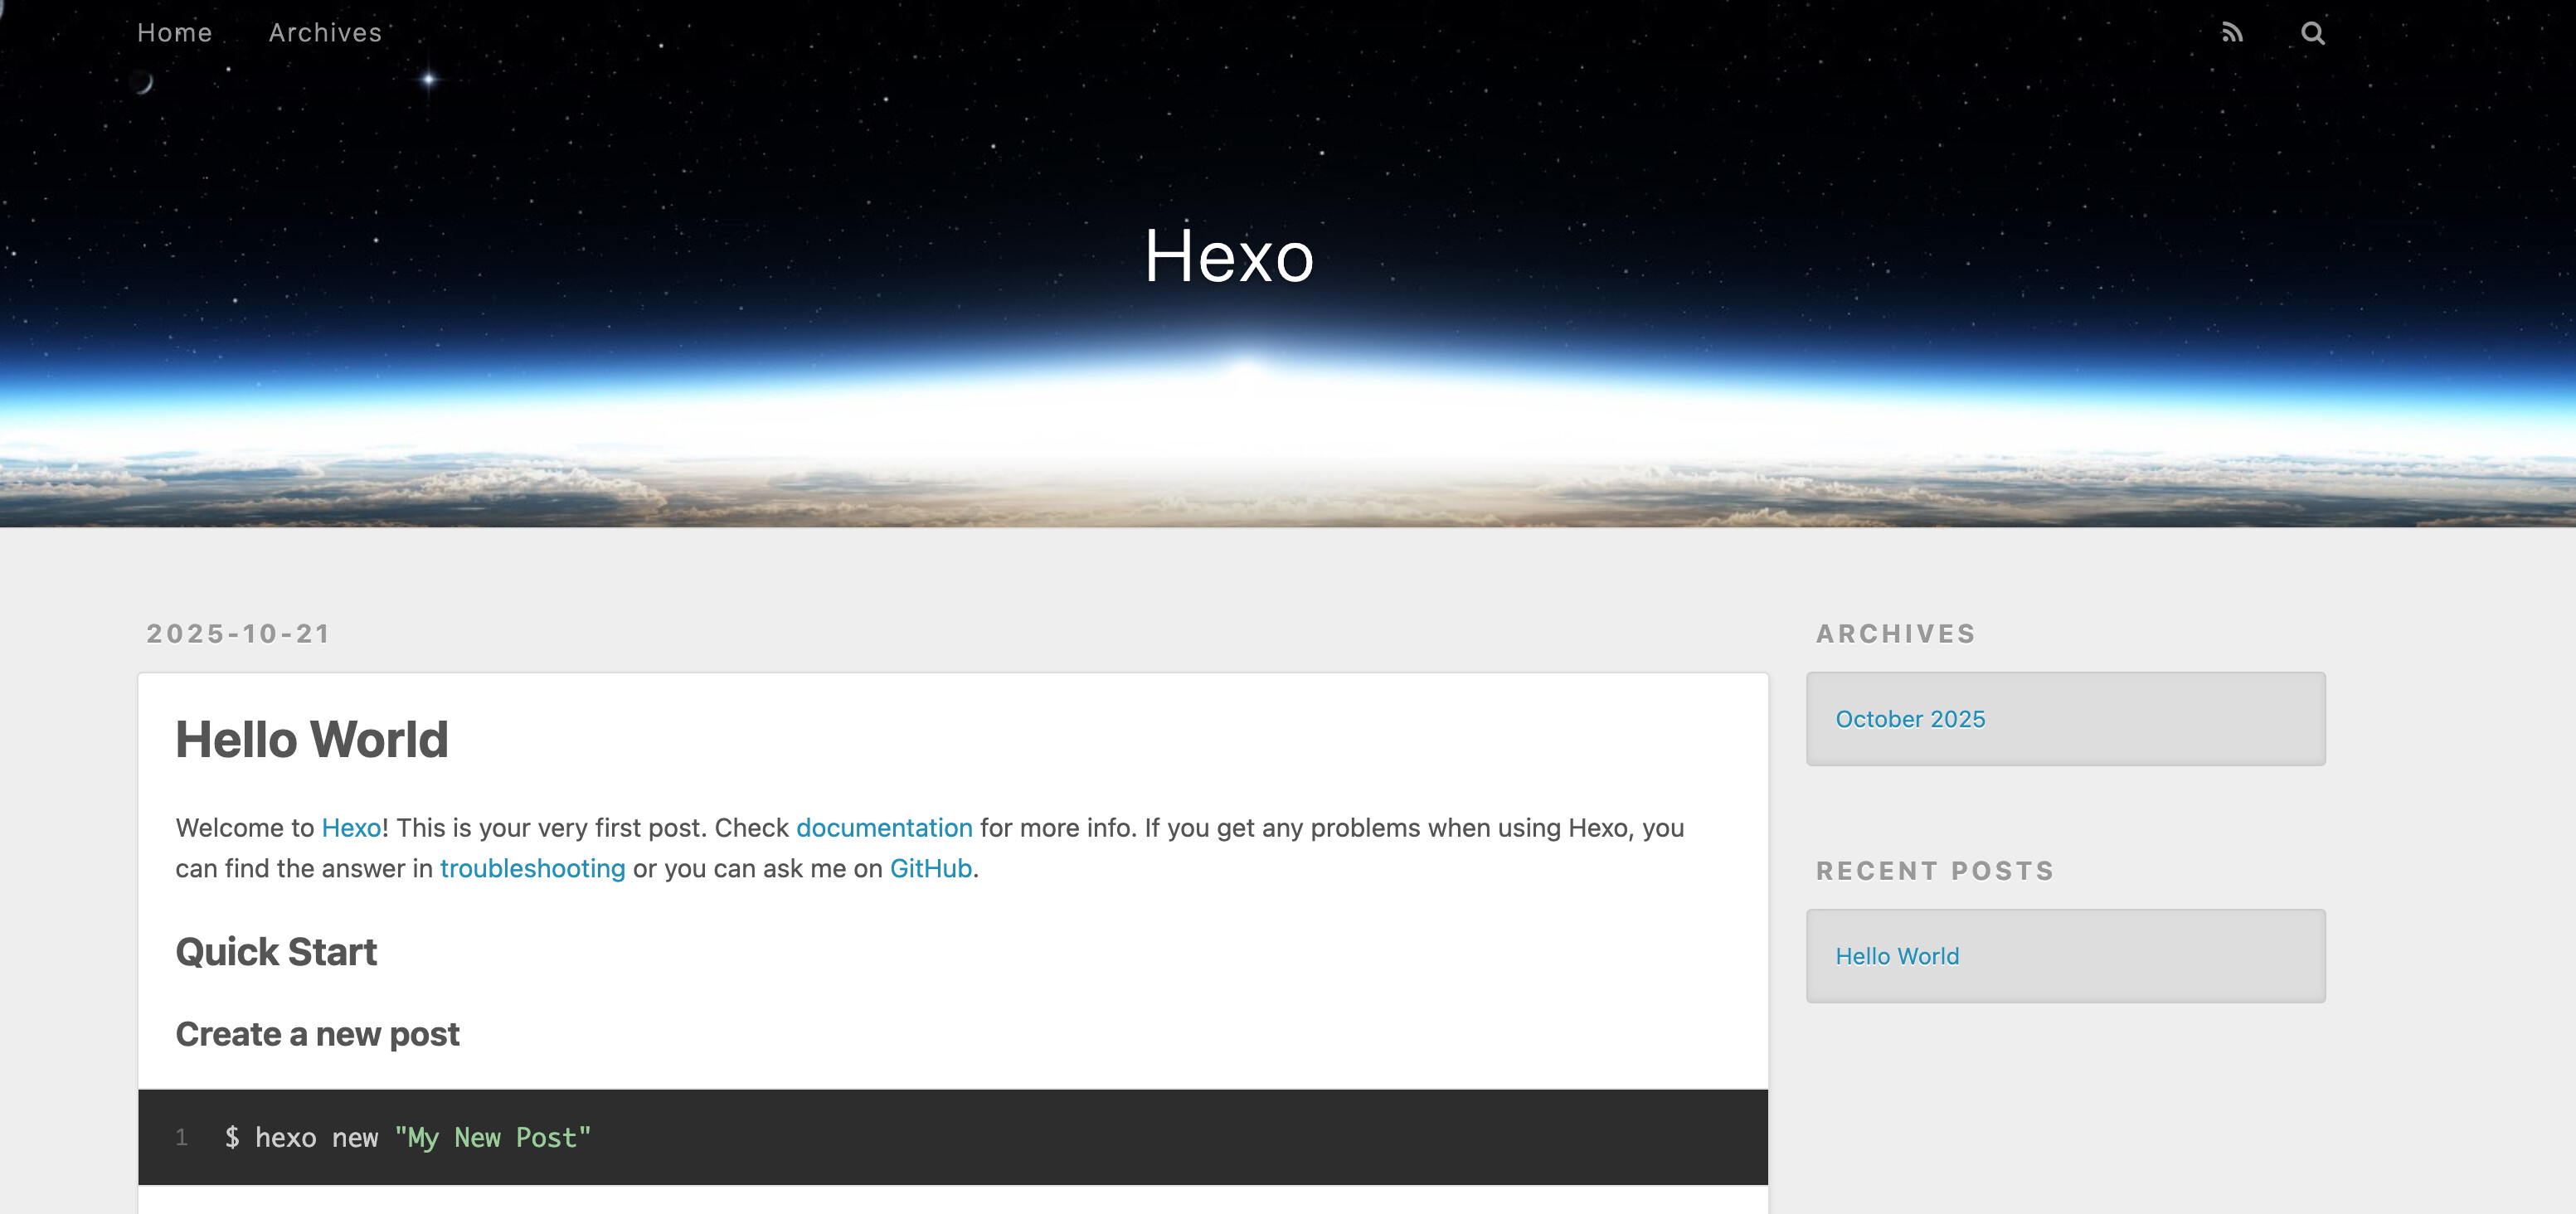Image resolution: width=2576 pixels, height=1214 pixels.
Task: Select October 2025 in Archives widget
Action: pos(1910,719)
